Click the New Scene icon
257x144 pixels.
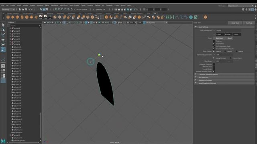click(20, 10)
